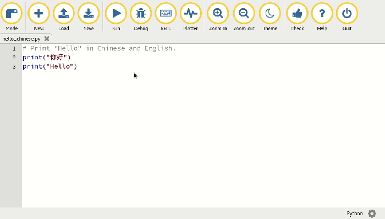Run the Python script
This screenshot has width=385, height=219.
pos(116,16)
